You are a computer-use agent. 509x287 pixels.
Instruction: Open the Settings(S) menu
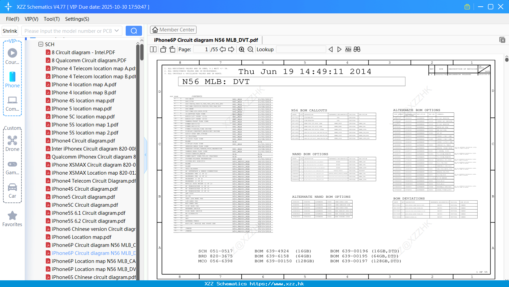pyautogui.click(x=77, y=19)
